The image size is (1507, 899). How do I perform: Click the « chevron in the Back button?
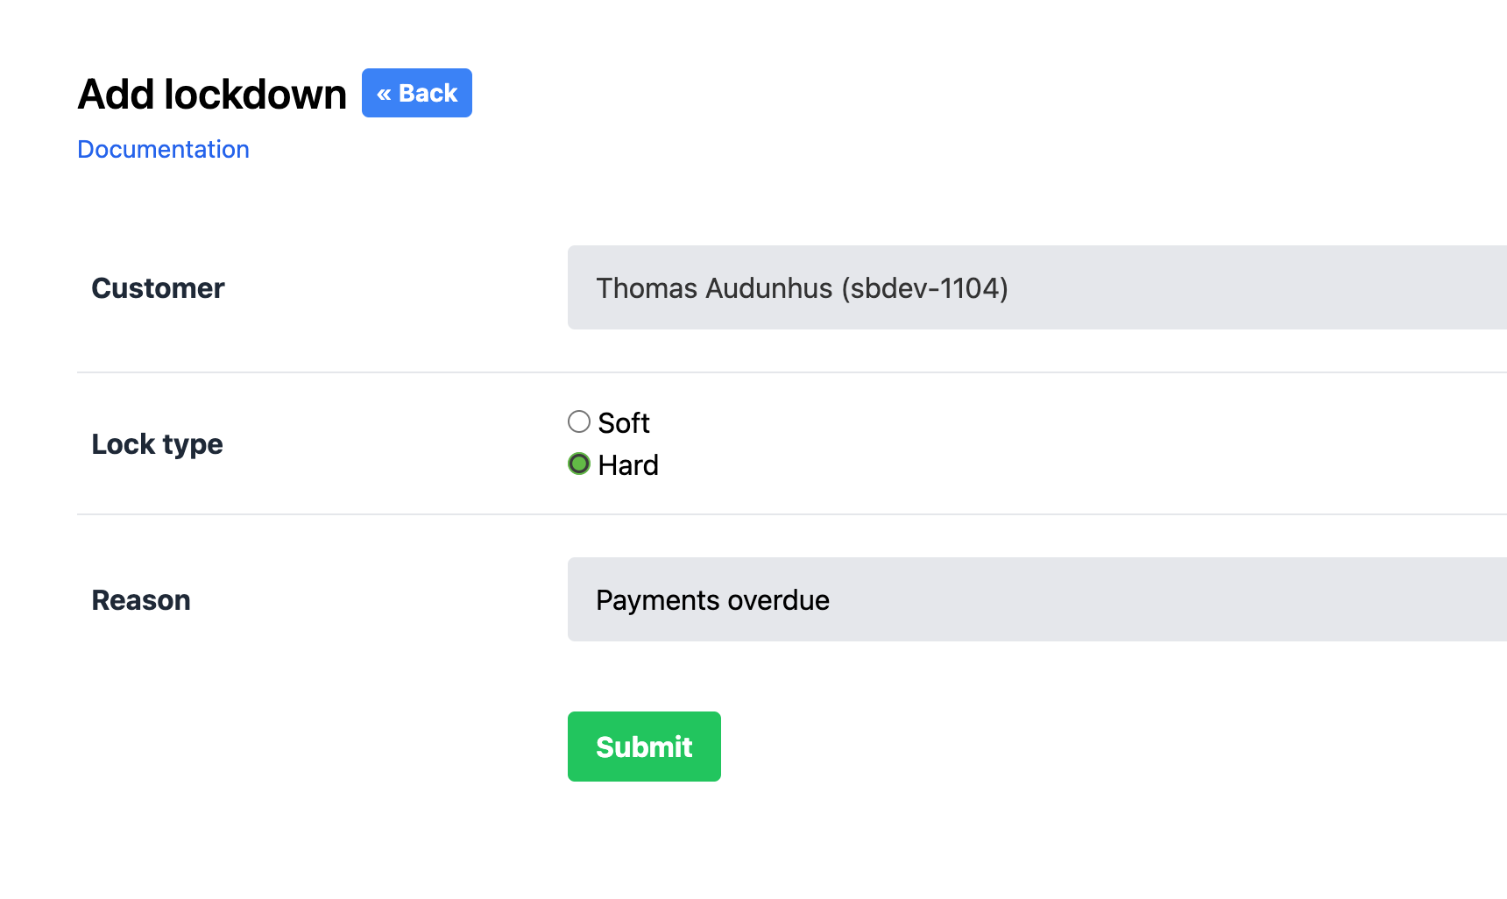pyautogui.click(x=386, y=92)
